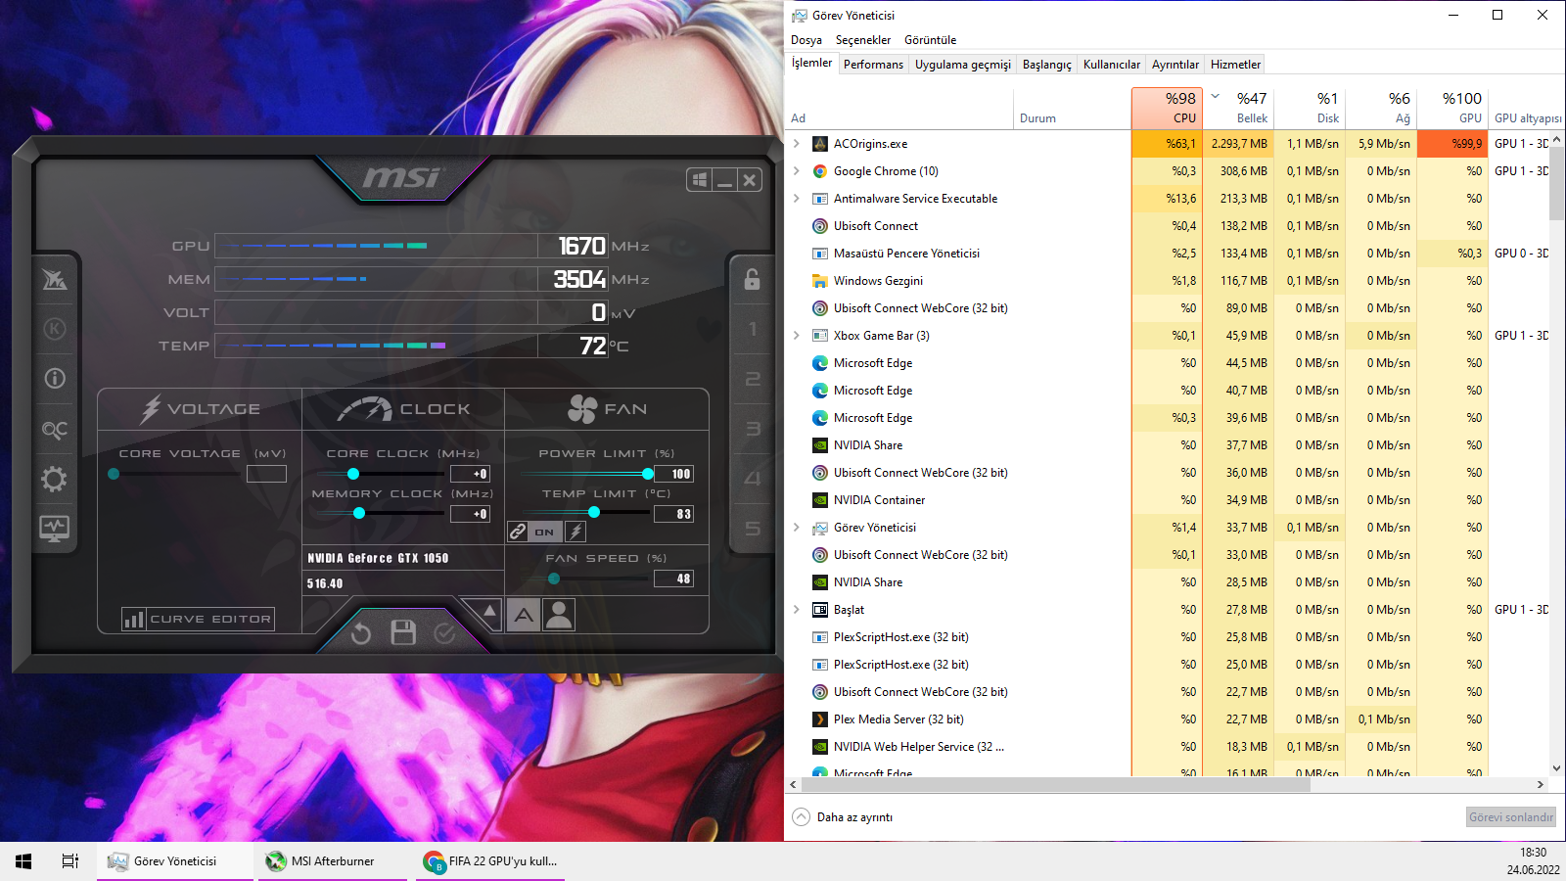Open the Dosya menu in Görev Yöneticisi
This screenshot has width=1566, height=881.
(806, 40)
